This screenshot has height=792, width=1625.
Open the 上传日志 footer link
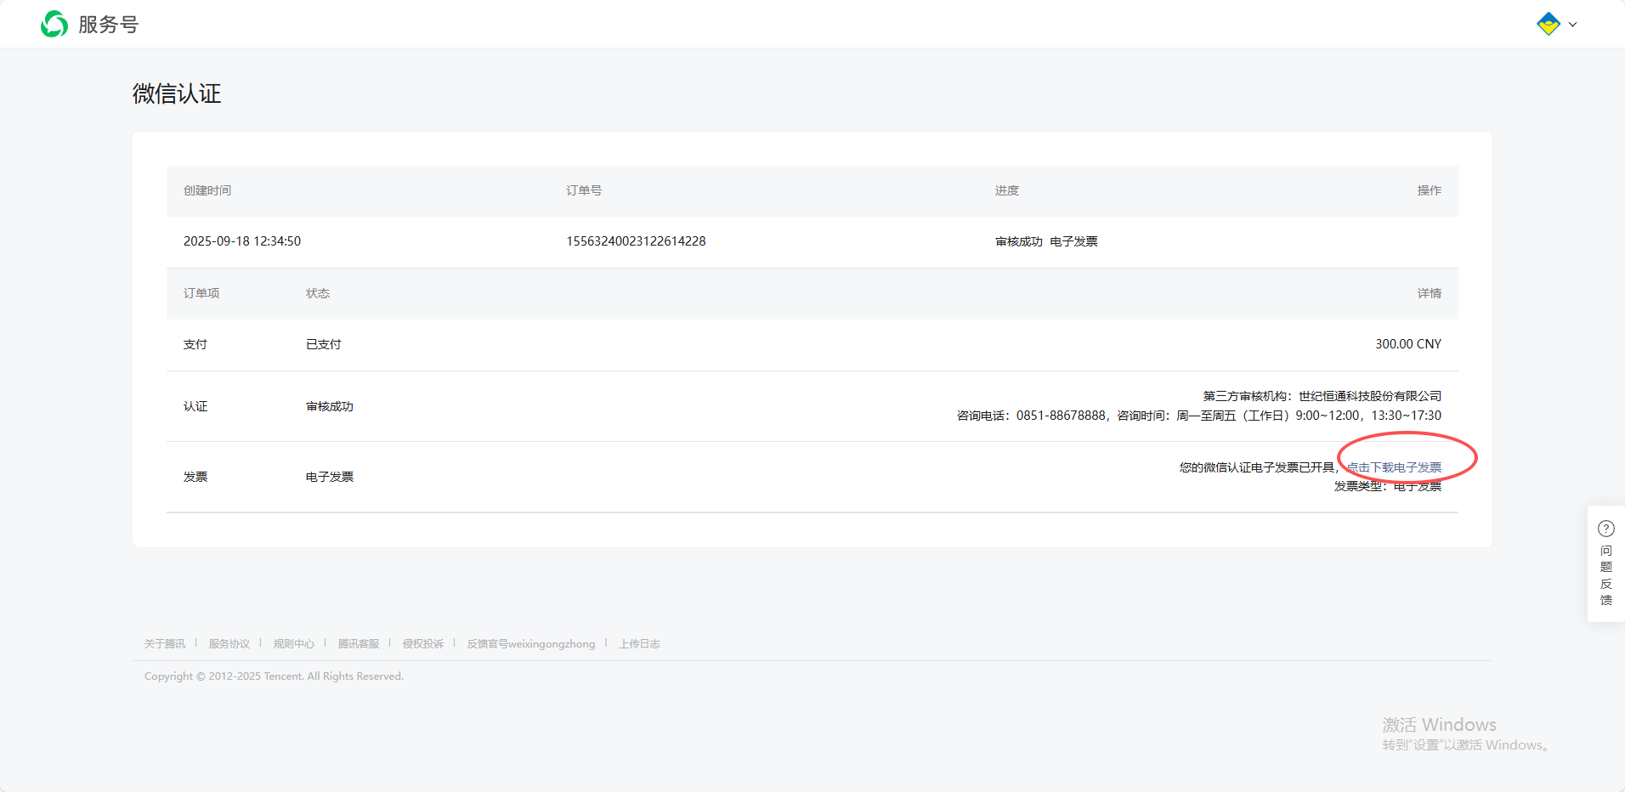coord(640,644)
